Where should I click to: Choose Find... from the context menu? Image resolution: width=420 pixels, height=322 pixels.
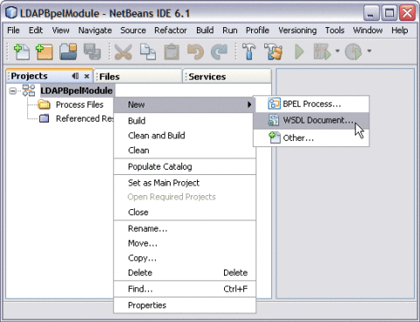185,289
